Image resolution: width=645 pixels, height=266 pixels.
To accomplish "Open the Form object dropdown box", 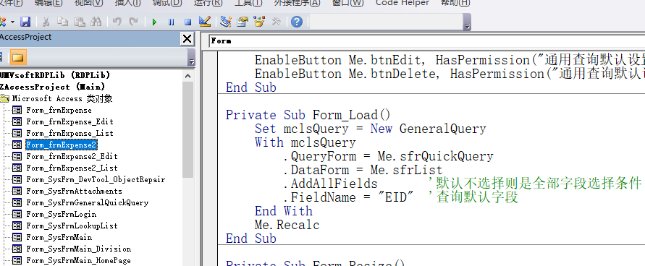I will point(426,41).
